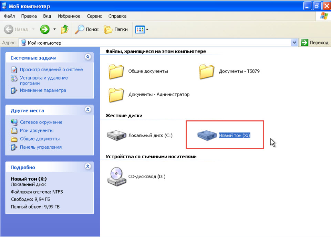Screen dimensions: 331x237
Task: Open the Views dropdown arrow
Action: (147, 30)
